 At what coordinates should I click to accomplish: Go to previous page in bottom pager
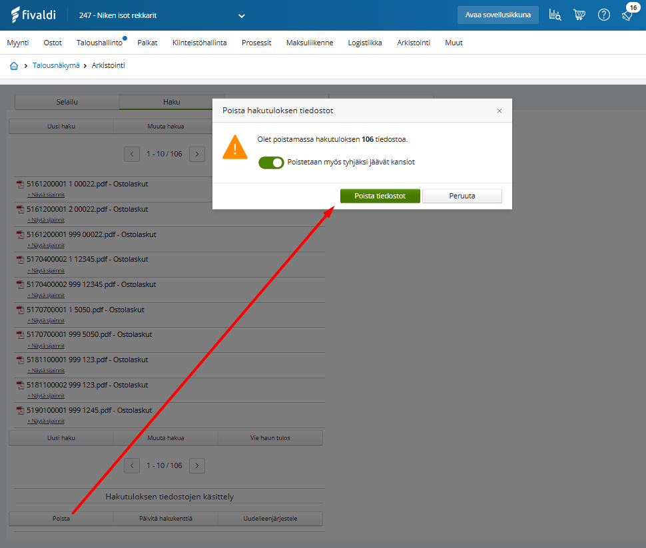pos(132,465)
